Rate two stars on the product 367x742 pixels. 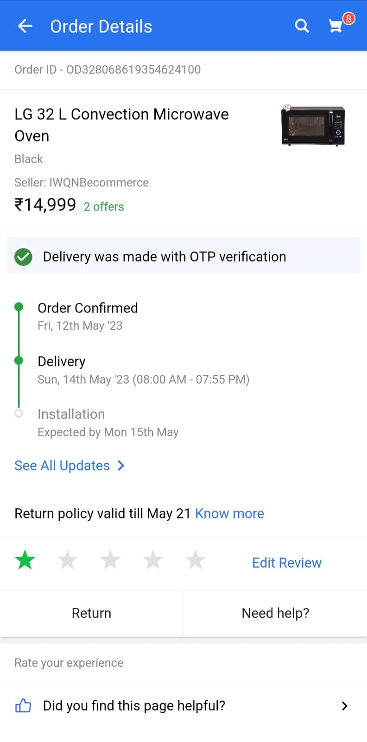[68, 560]
